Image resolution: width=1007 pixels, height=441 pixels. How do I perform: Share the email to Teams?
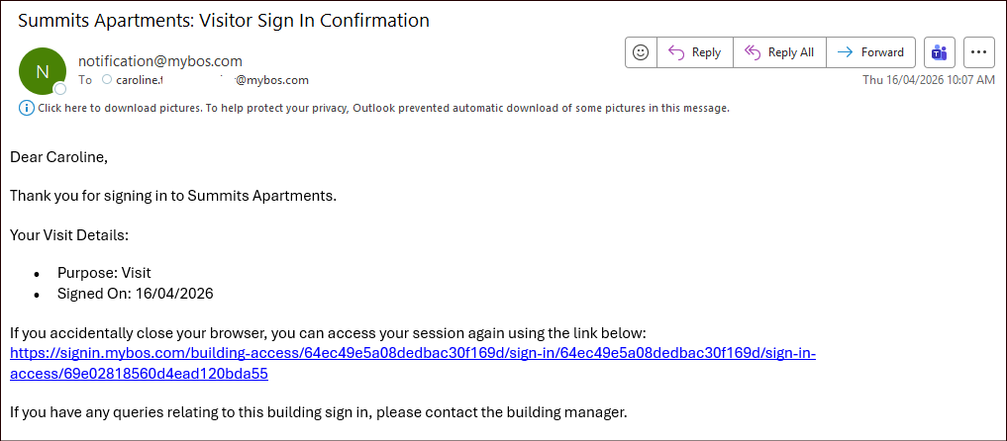(x=940, y=52)
